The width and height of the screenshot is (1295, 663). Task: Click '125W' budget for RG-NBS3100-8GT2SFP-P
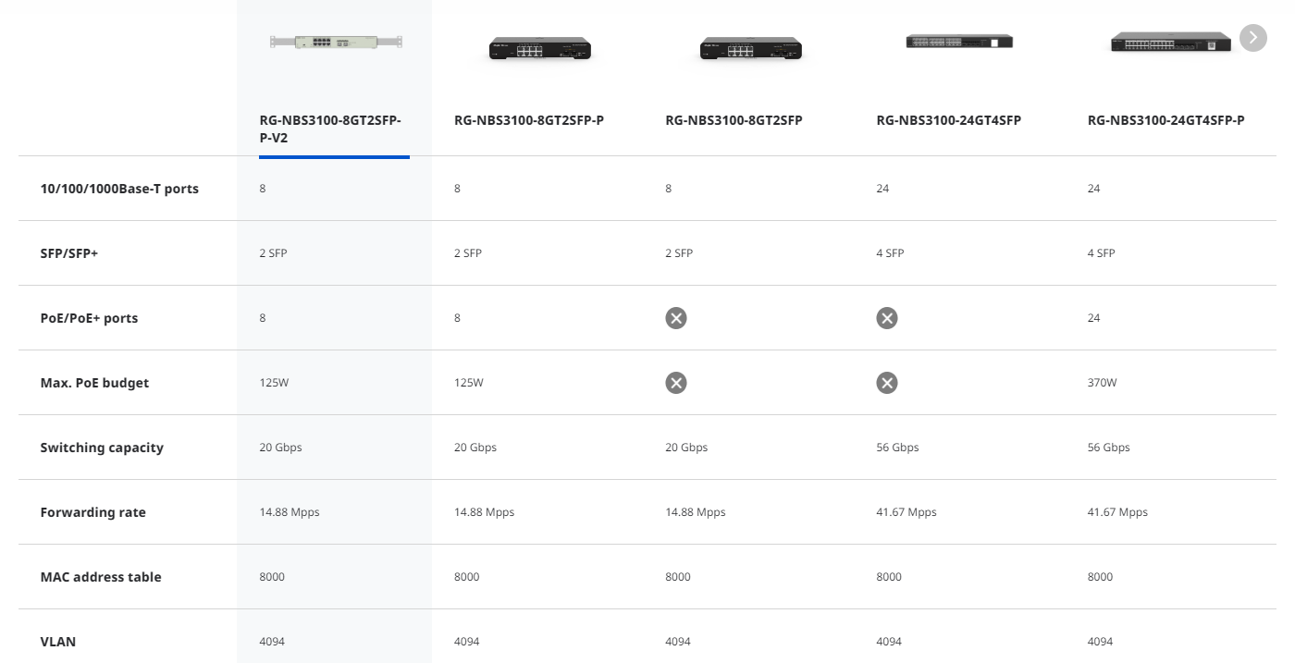pyautogui.click(x=468, y=383)
